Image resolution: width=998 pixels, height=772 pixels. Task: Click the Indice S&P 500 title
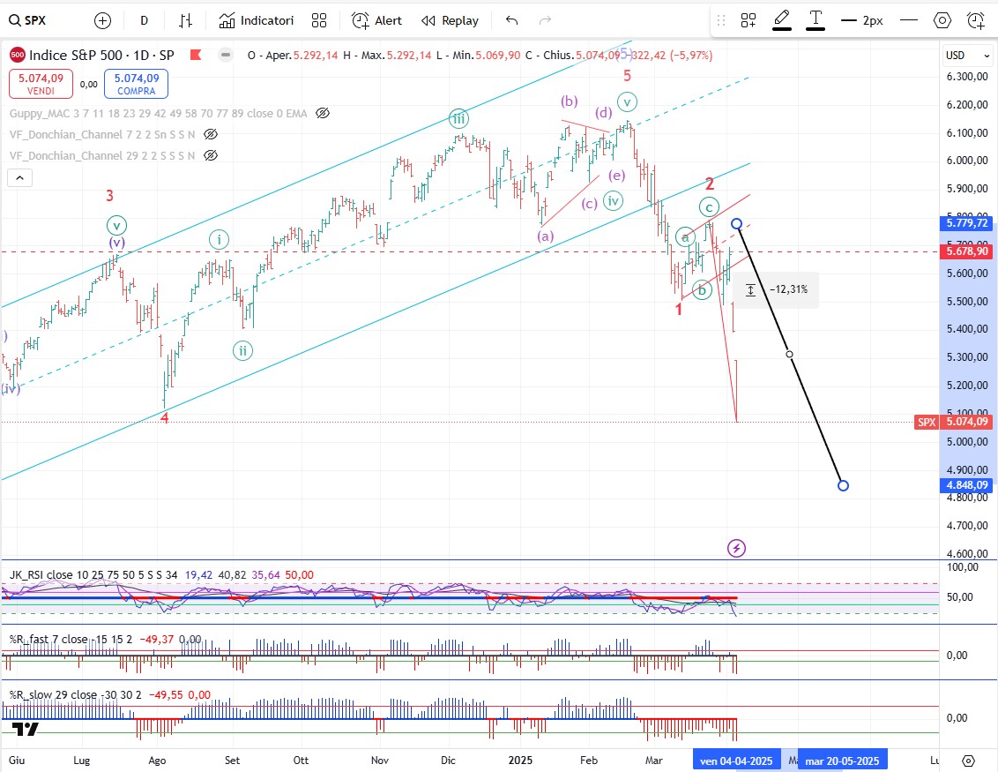(x=102, y=56)
